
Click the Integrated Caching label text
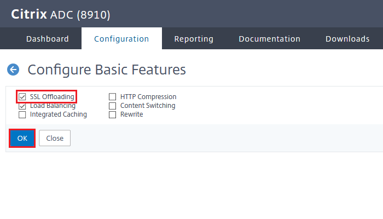pos(59,114)
